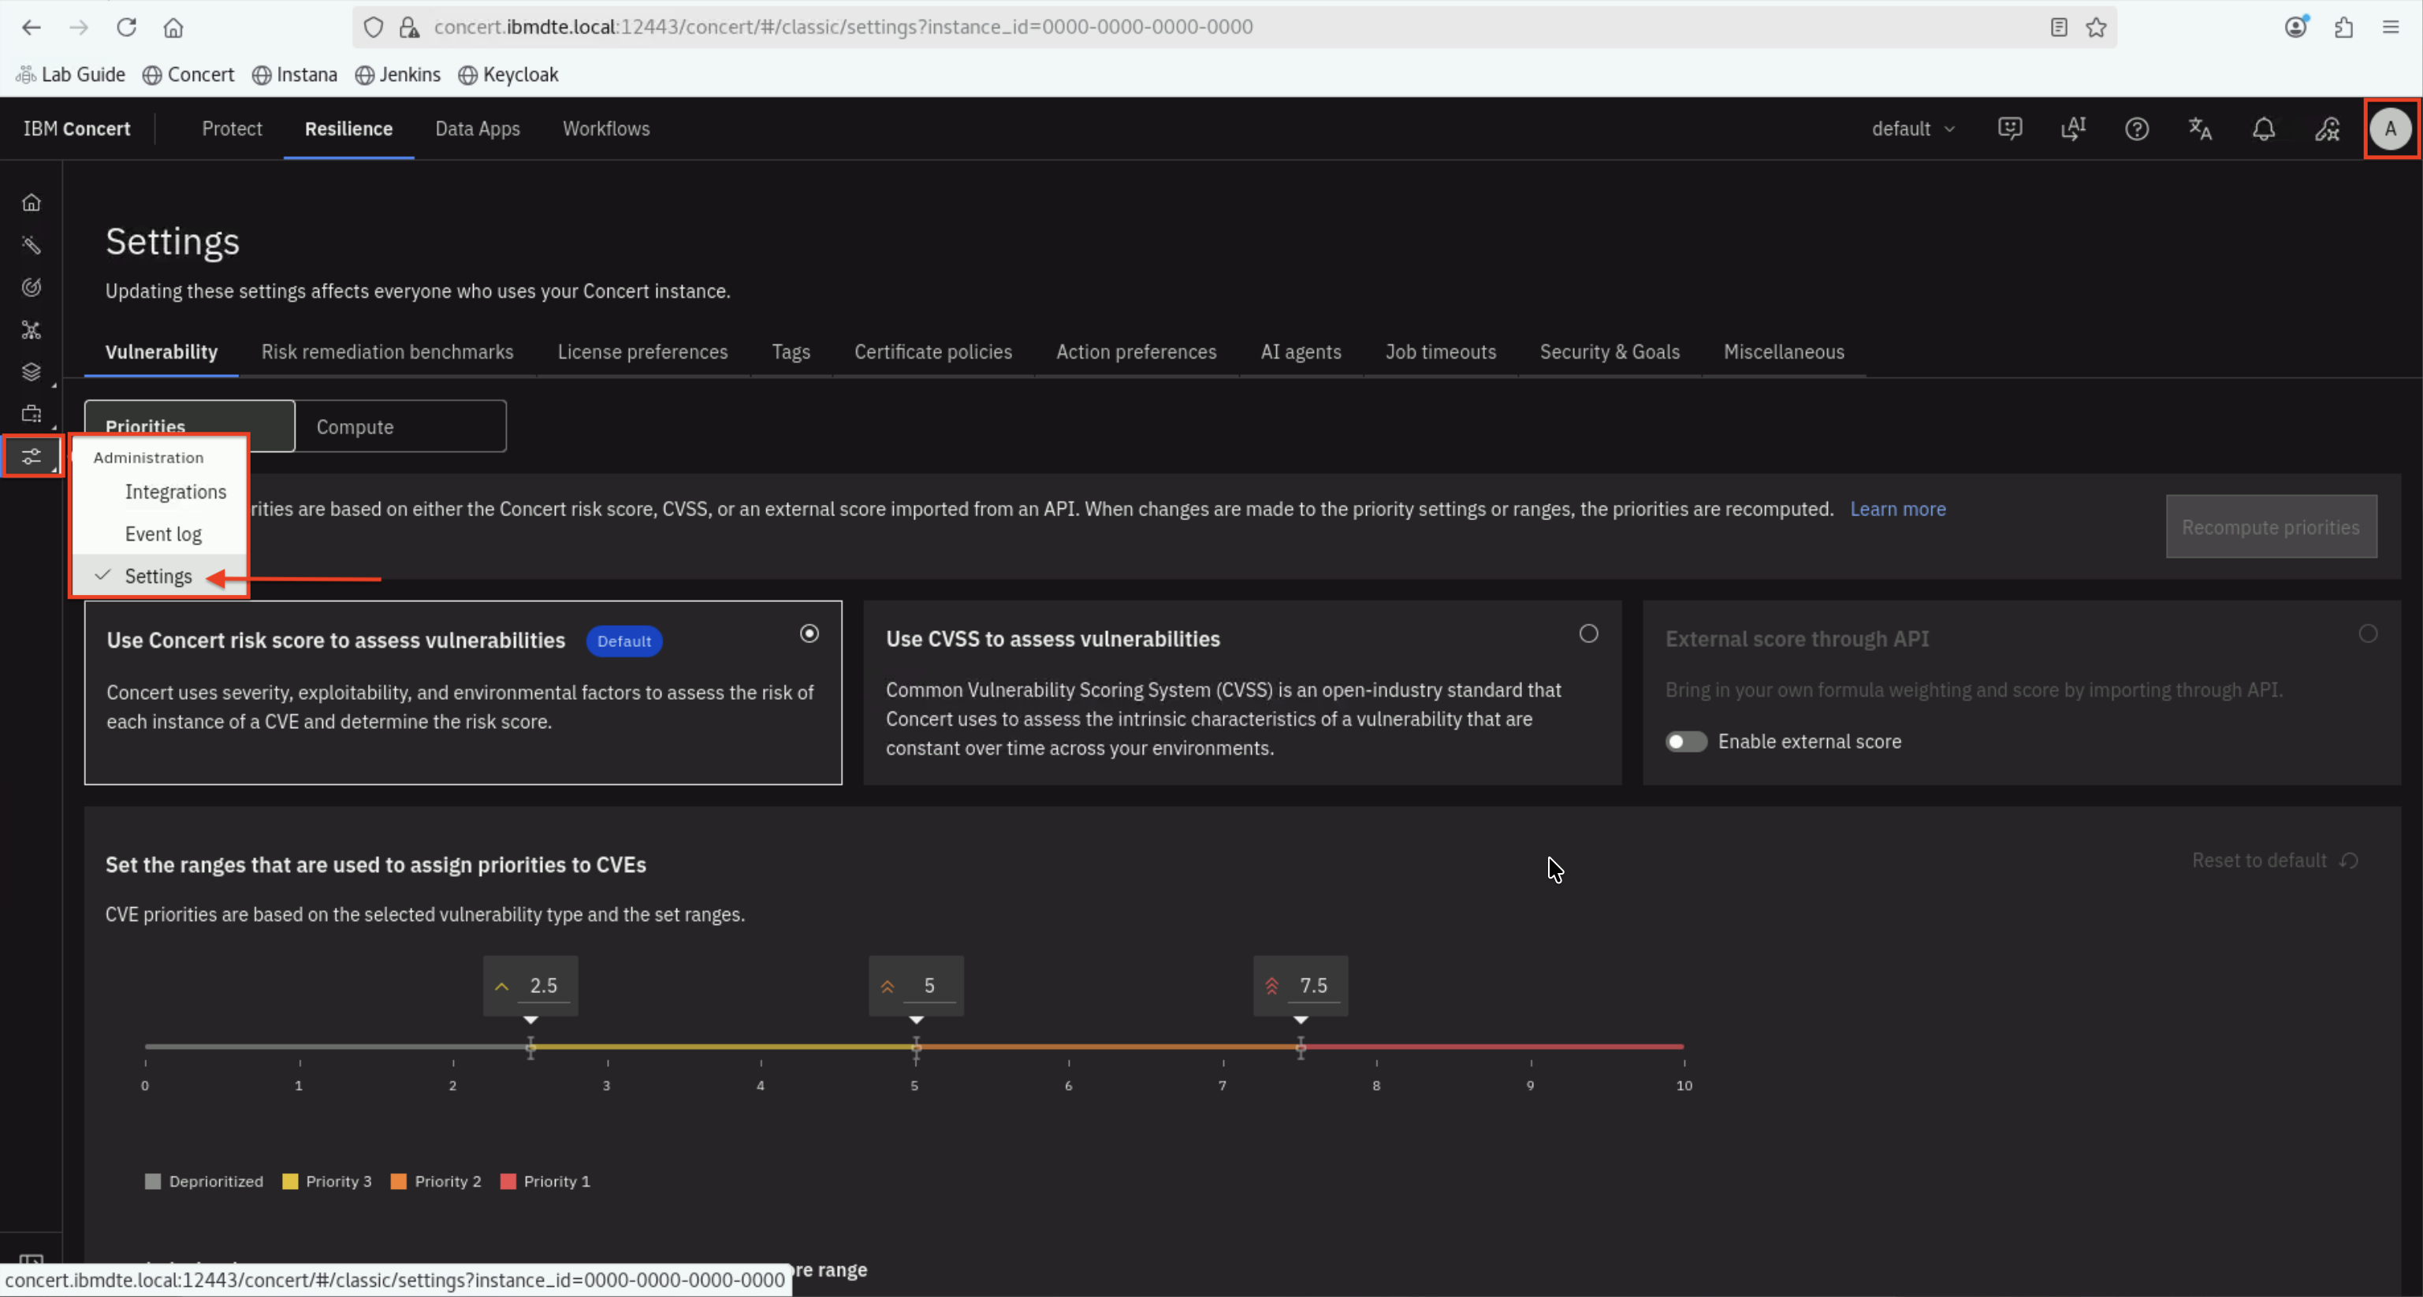
Task: Switch to Risk remediation benchmarks tab
Action: [386, 351]
